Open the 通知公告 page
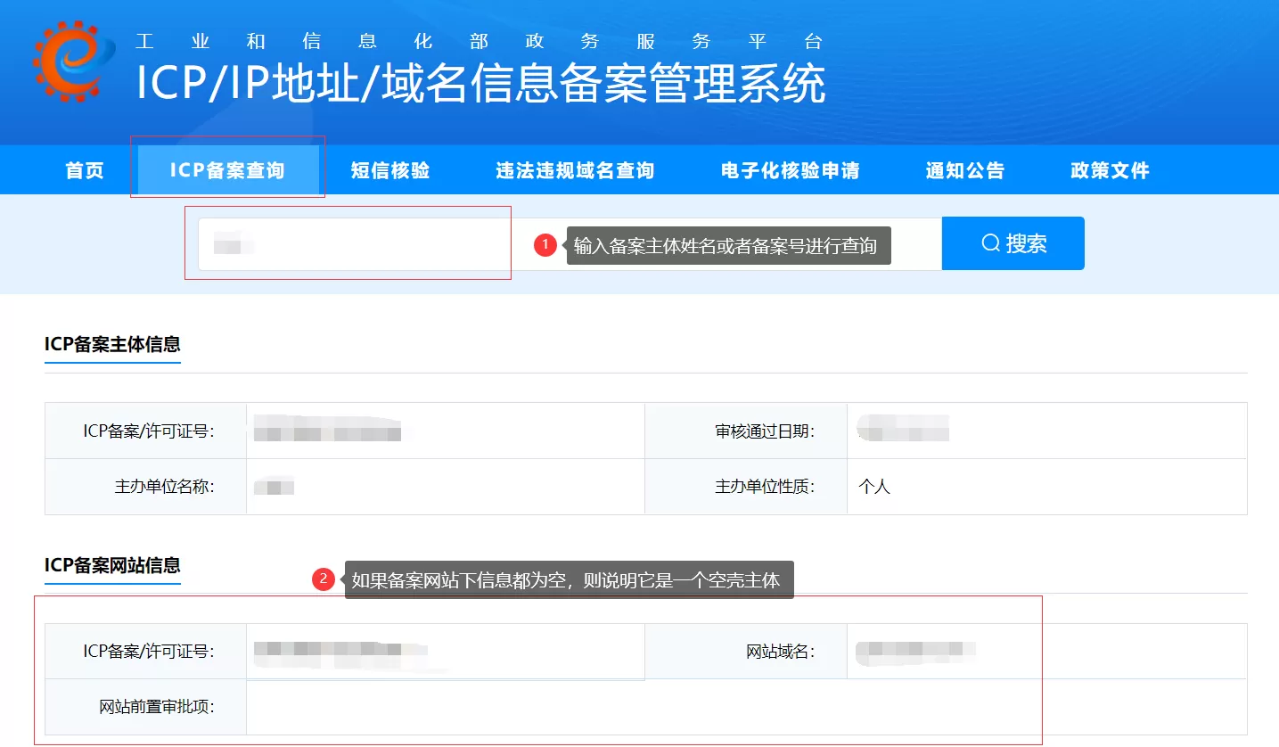This screenshot has width=1279, height=747. (964, 169)
